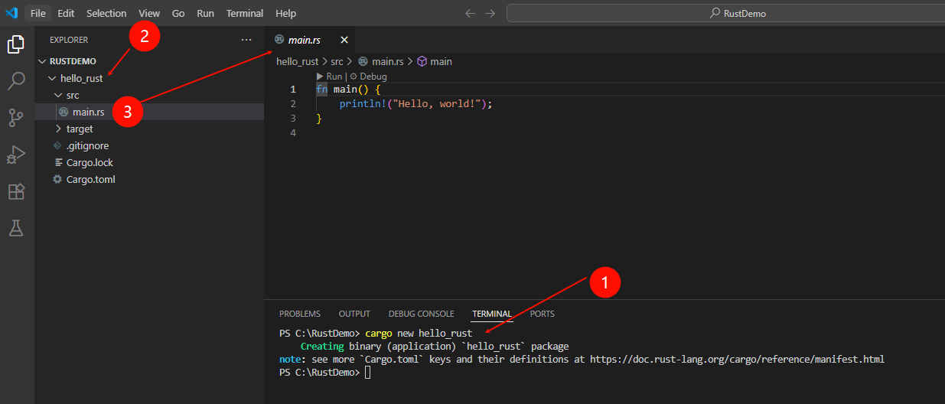Open the Terminal menu

click(245, 13)
